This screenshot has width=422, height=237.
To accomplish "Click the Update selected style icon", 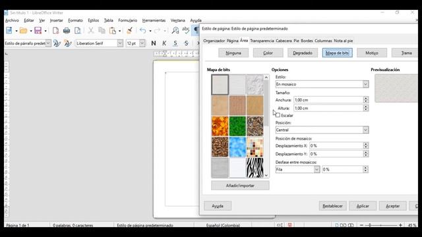I will click(57, 43).
